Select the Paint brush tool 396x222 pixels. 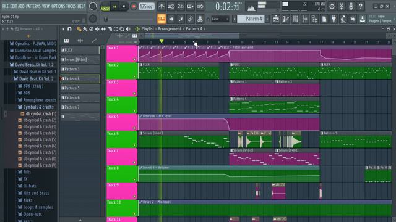pyautogui.click(x=85, y=29)
